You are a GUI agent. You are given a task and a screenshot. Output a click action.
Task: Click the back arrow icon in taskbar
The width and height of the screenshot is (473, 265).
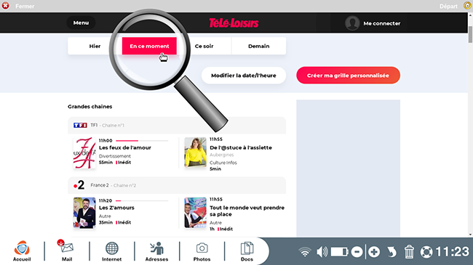(391, 252)
